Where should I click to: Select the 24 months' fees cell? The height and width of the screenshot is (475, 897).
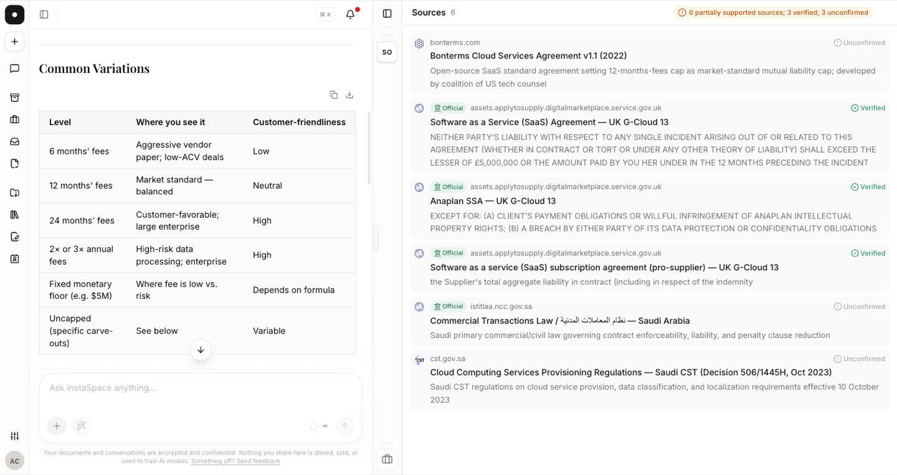(82, 220)
